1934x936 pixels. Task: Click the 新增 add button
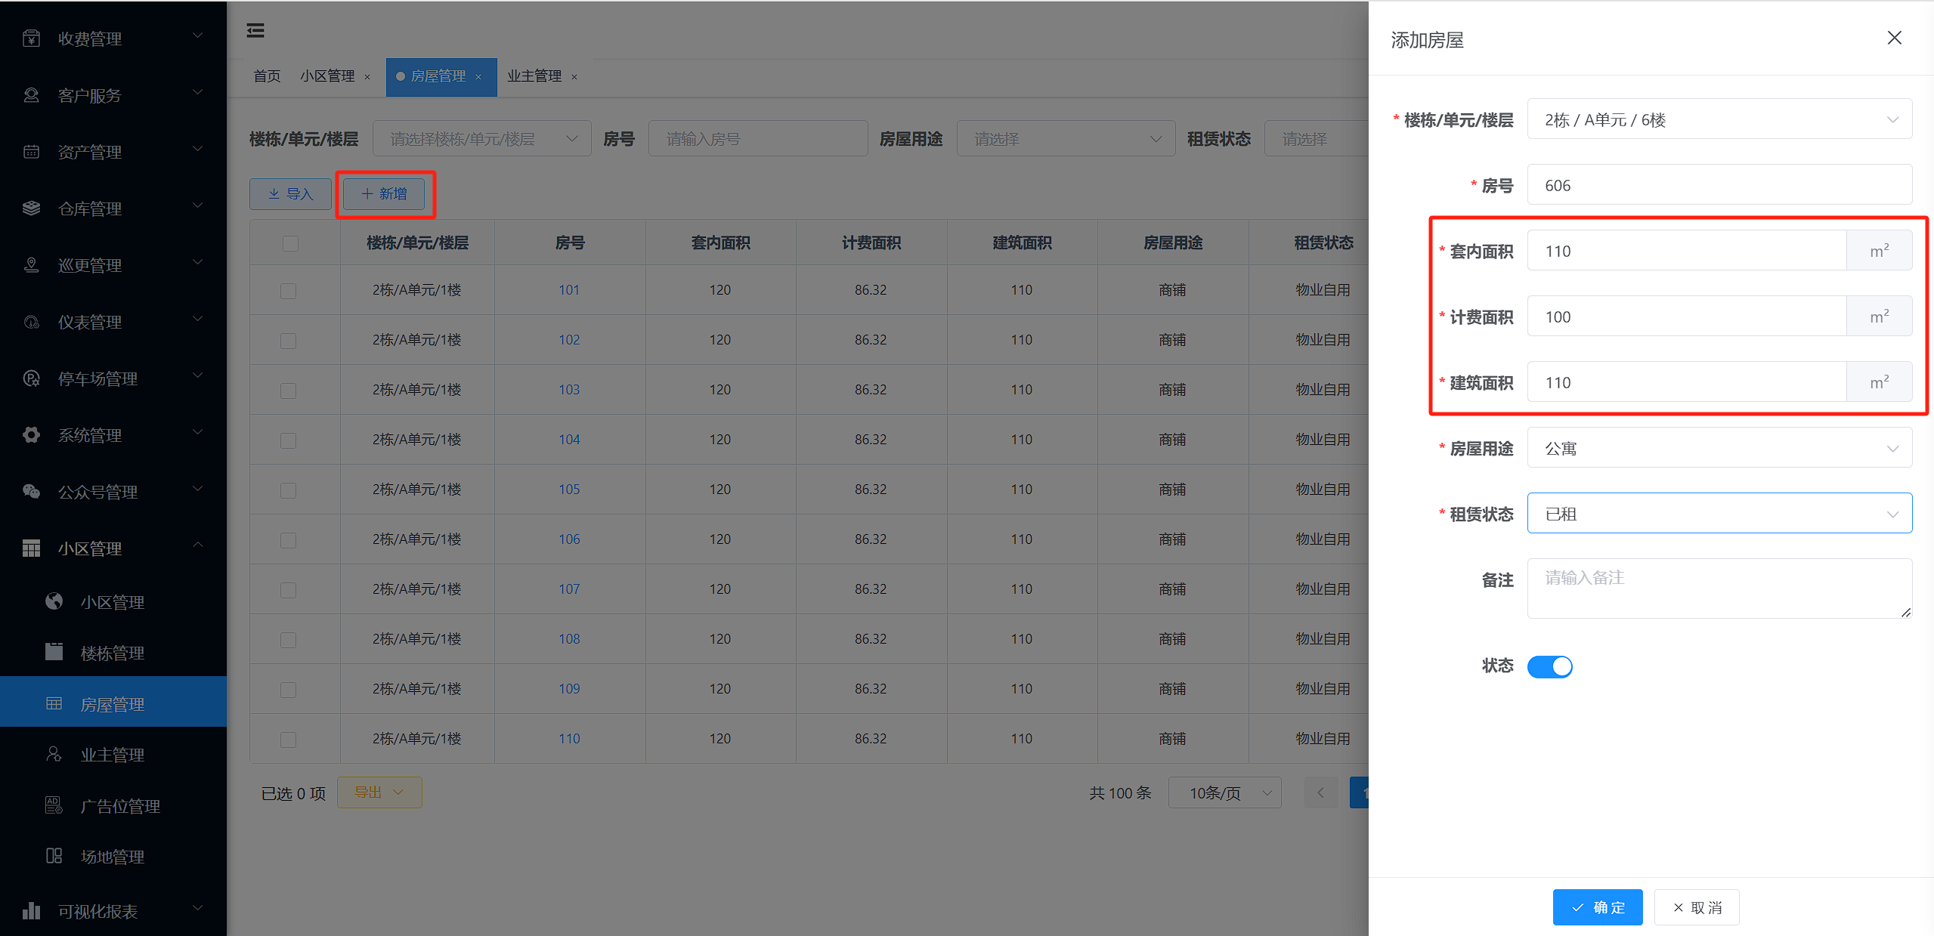click(x=384, y=194)
